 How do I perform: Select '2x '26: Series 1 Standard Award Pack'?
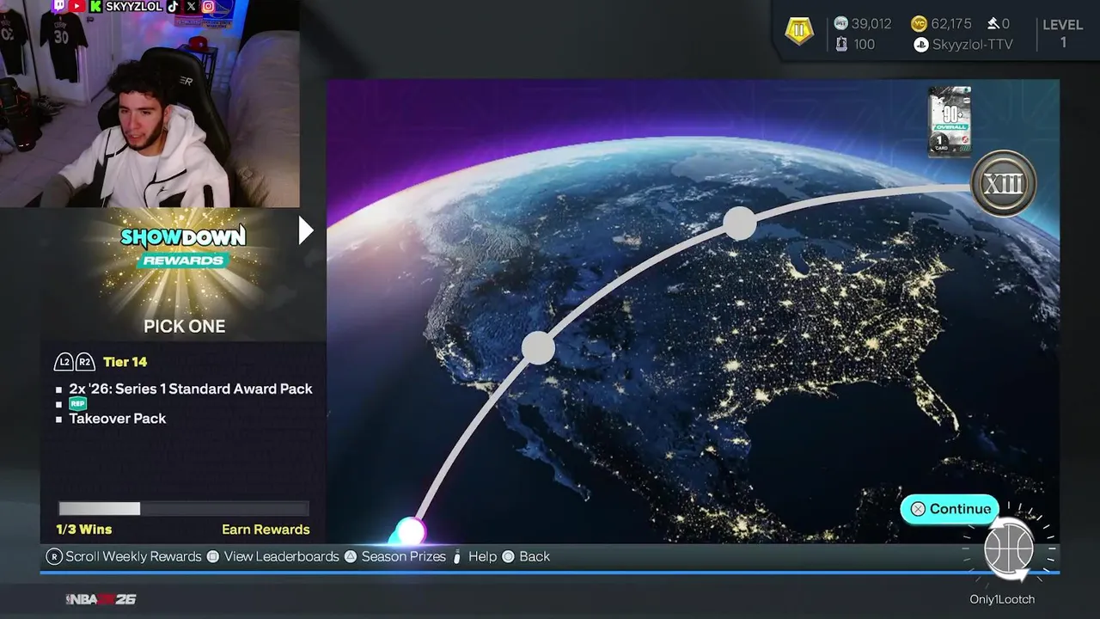[x=191, y=389]
